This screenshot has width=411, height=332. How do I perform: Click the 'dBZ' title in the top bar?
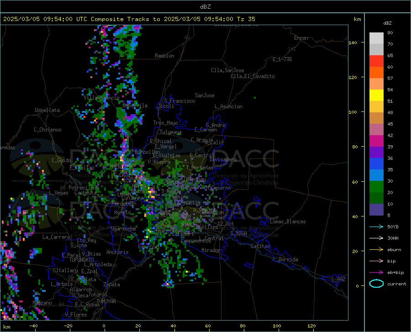(x=205, y=7)
